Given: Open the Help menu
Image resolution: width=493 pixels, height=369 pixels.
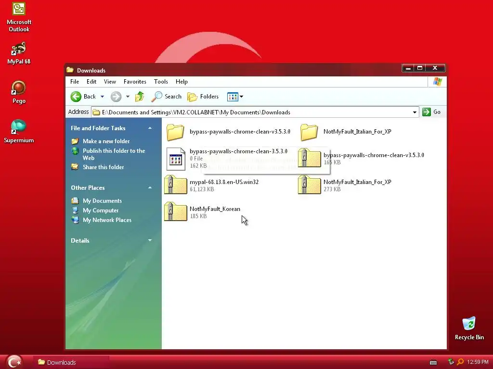Looking at the screenshot, I should coord(182,82).
